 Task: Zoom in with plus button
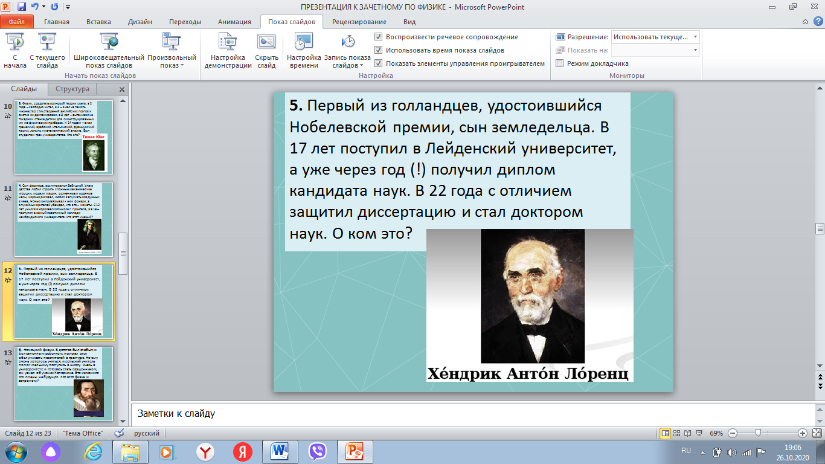click(x=803, y=433)
